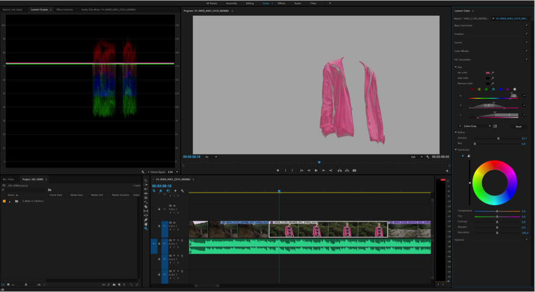Click the Export Frame camera icon
This screenshot has height=292, width=535.
coord(354,170)
